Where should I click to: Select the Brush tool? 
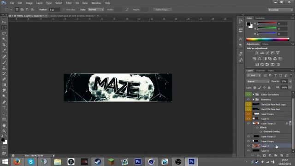(x=4, y=62)
